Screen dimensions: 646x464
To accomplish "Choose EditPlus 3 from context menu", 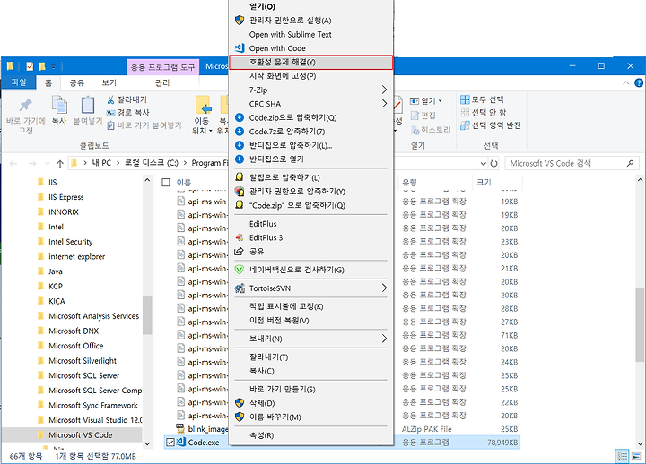I will tap(310, 237).
